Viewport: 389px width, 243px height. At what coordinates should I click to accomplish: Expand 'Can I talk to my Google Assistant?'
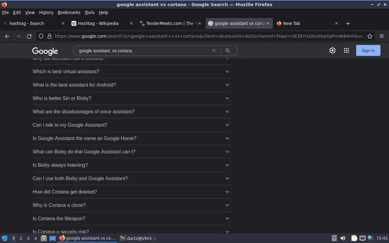coord(132,125)
